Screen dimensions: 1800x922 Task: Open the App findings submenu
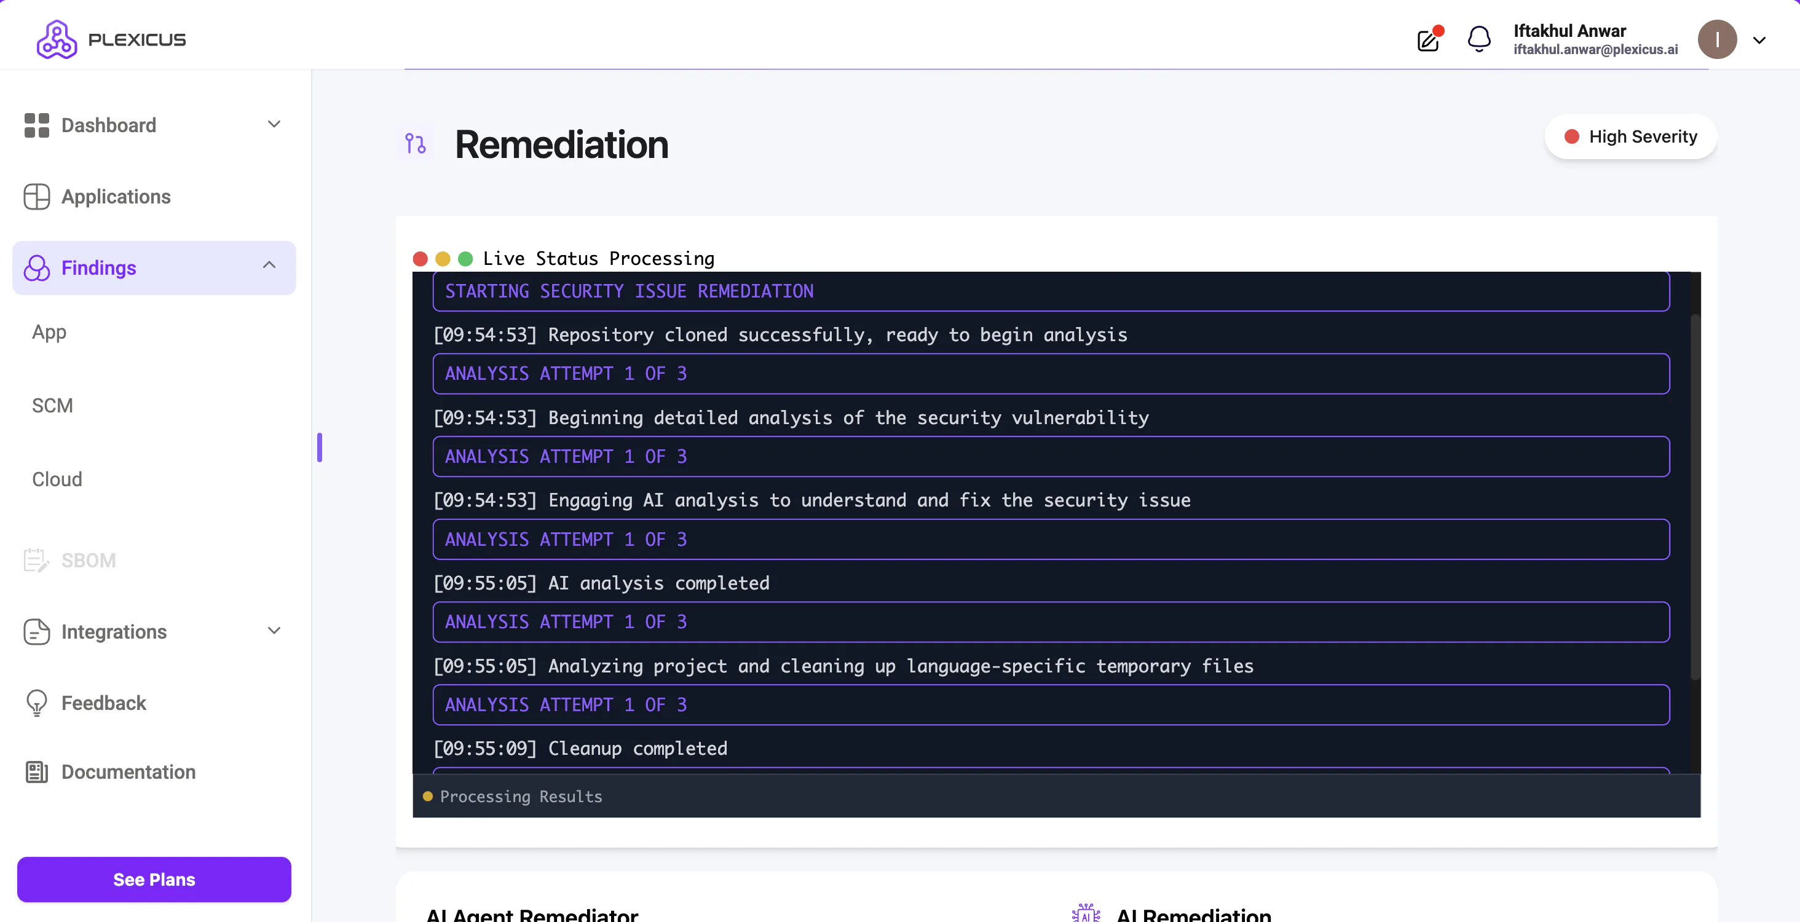49,332
